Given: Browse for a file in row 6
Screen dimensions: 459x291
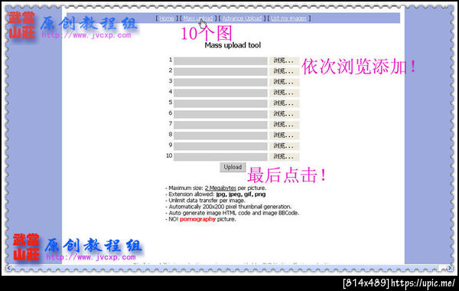Looking at the screenshot, I should (284, 114).
